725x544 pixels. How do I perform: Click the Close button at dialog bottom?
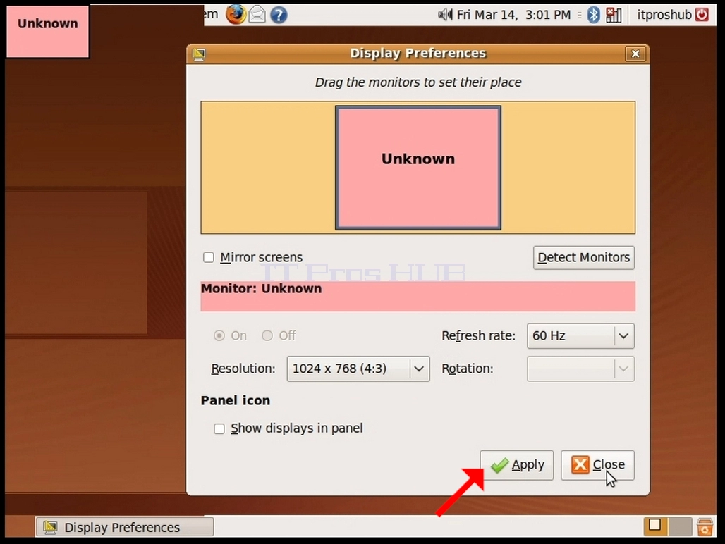click(x=597, y=465)
